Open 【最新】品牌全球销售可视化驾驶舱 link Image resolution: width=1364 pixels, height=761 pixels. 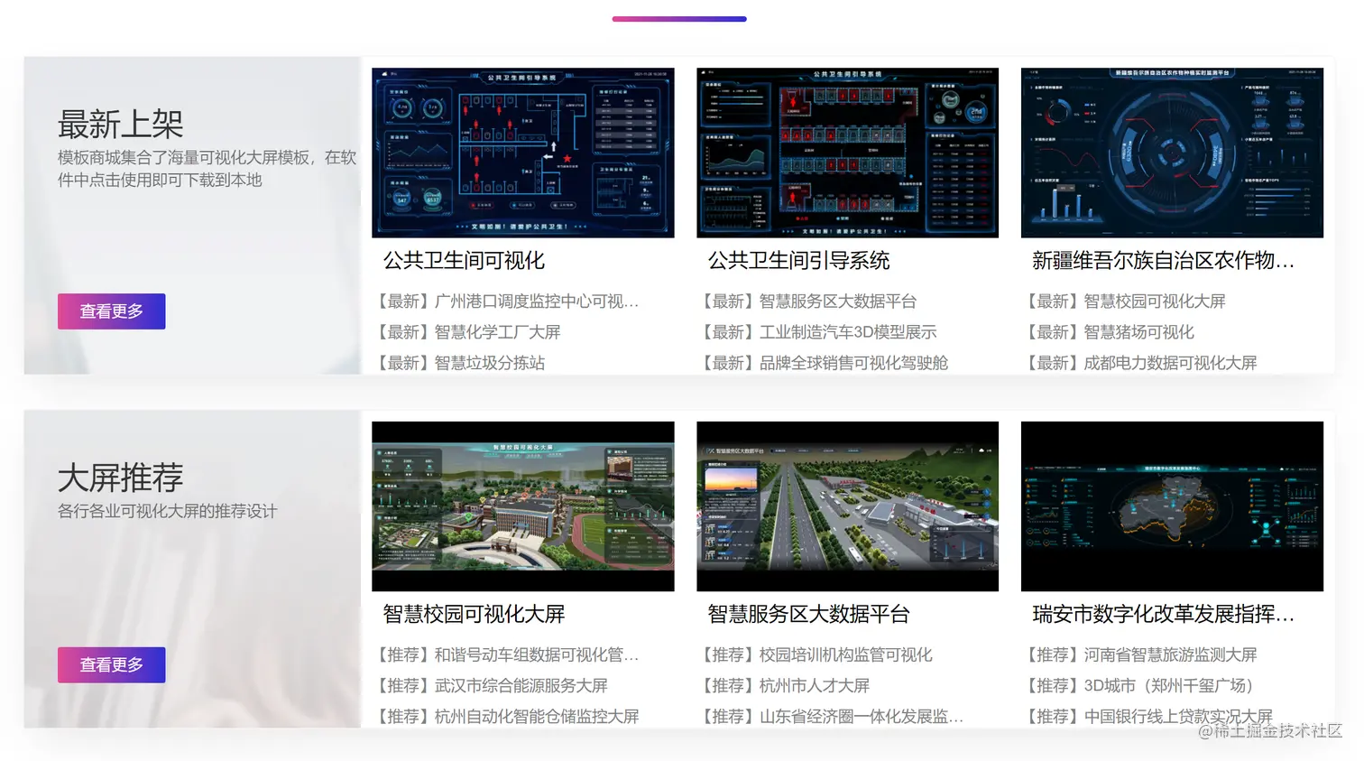pos(823,363)
